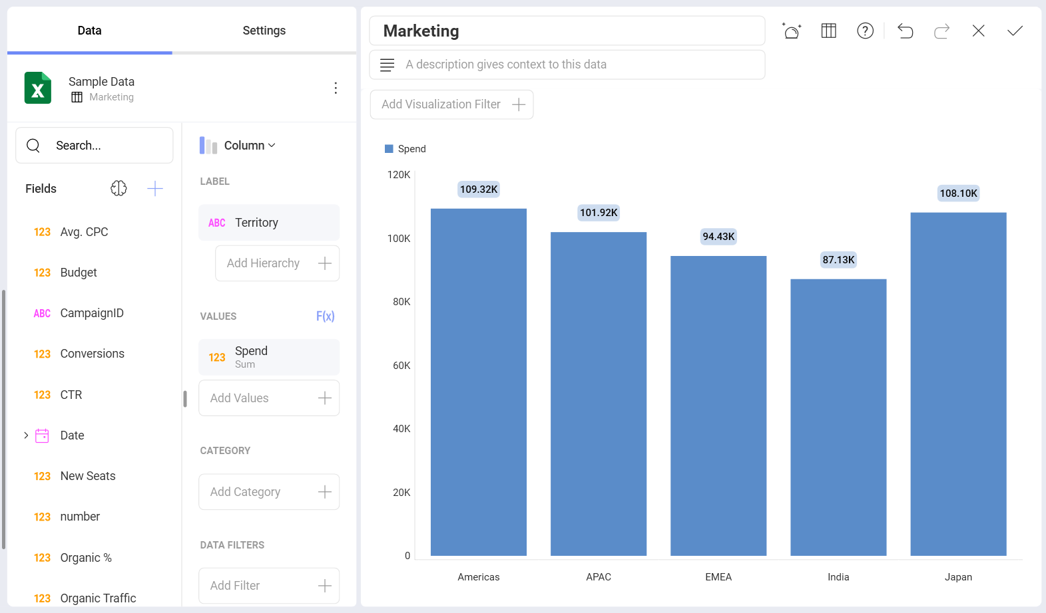
Task: Open the Column chart type dropdown
Action: pos(238,145)
